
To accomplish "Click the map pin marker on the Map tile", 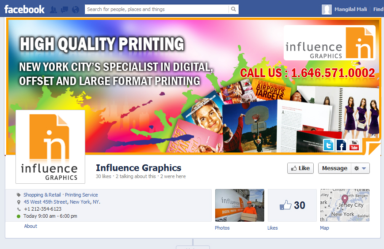I will point(345,199).
